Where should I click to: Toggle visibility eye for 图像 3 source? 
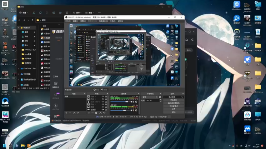coord(103,99)
